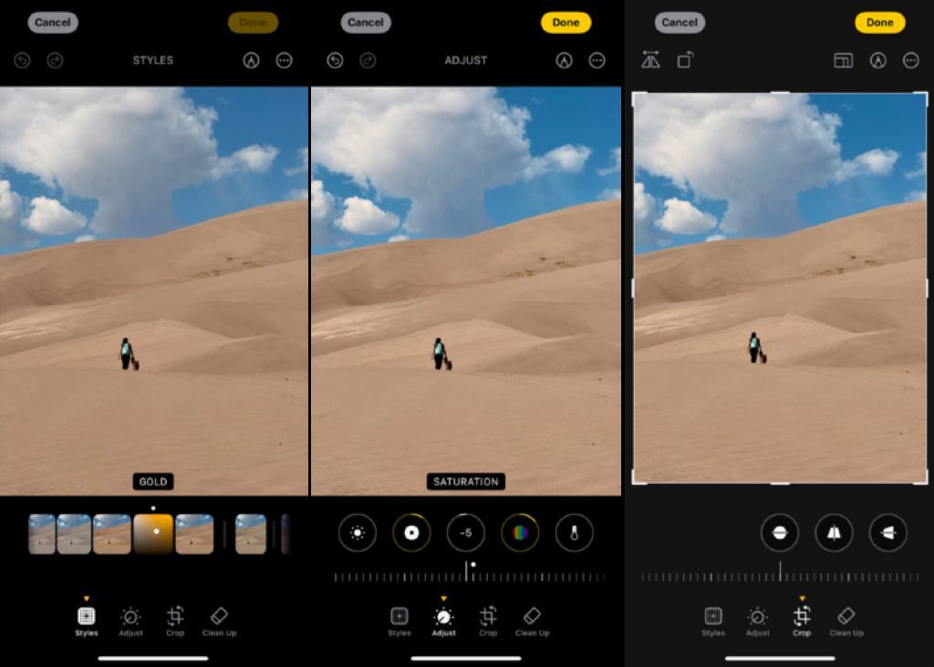The width and height of the screenshot is (934, 667).
Task: Switch to Adjust tab in Crop screen
Action: click(x=758, y=621)
